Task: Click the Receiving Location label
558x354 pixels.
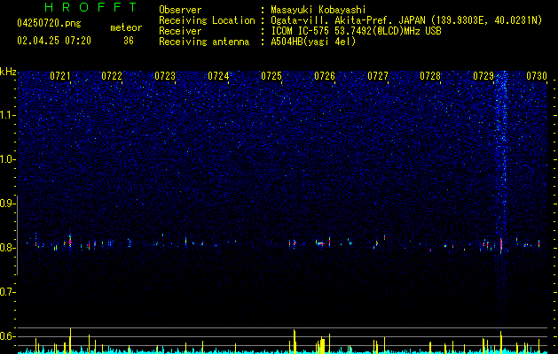Action: (207, 20)
